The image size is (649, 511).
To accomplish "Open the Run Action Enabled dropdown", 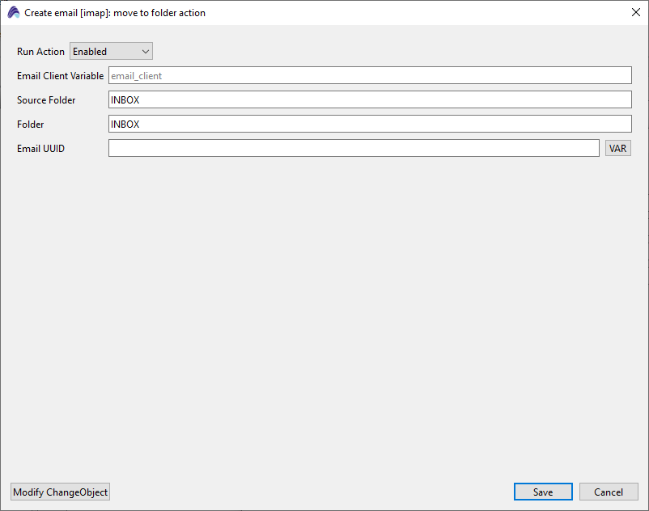I will click(x=110, y=52).
